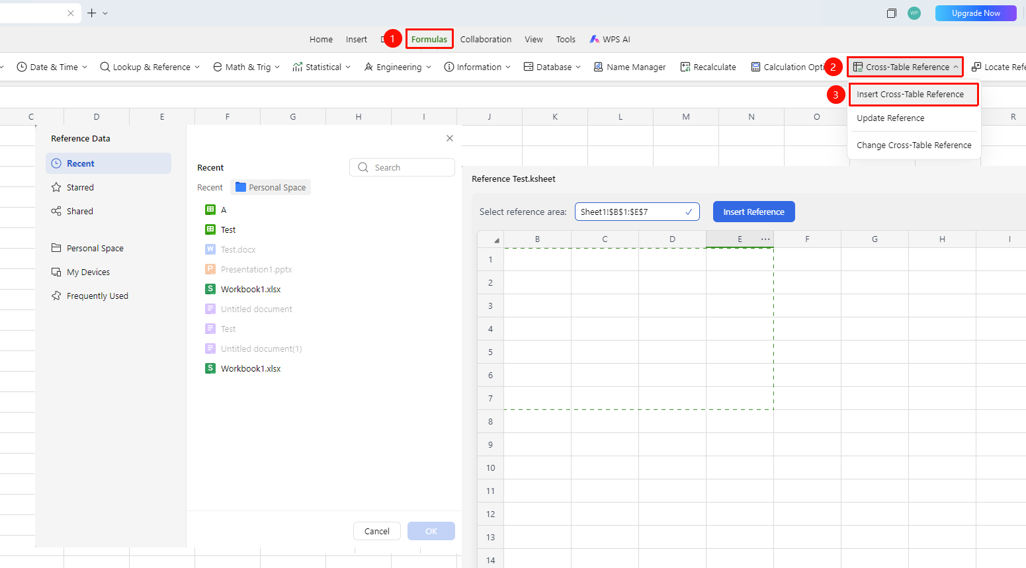This screenshot has height=568, width=1026.
Task: Click the Cross-Table Reference button
Action: point(905,67)
